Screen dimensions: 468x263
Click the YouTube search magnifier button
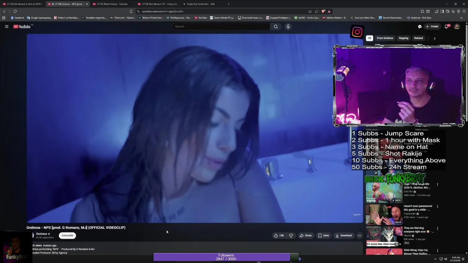(276, 26)
